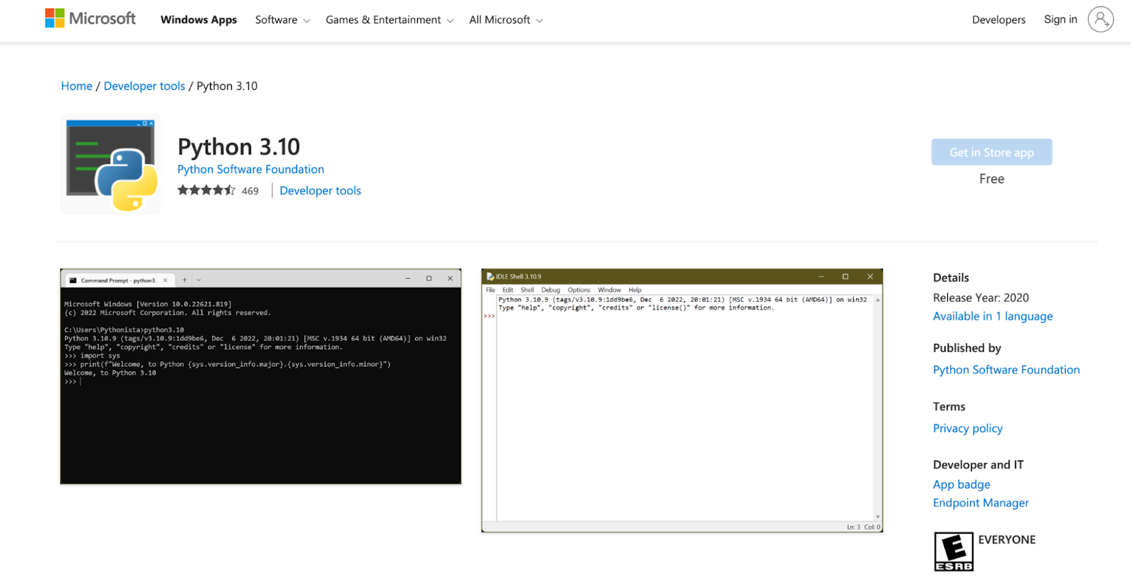Click the ESRB Everyone rating badge

tap(954, 552)
